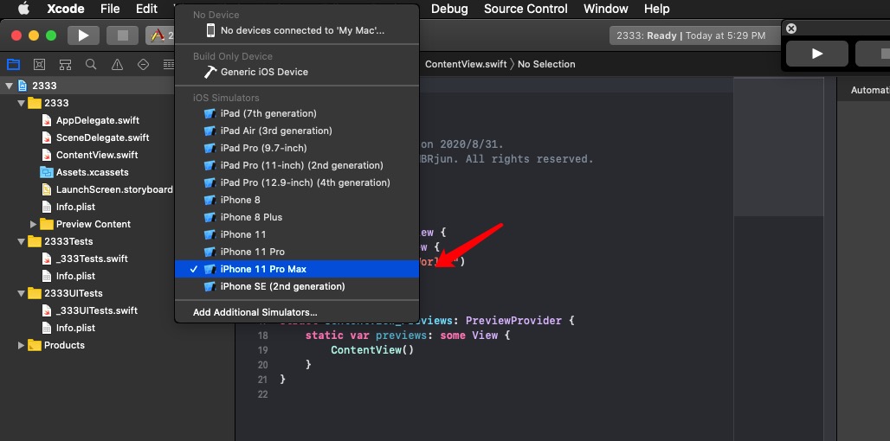Click the device icon next to No devices connected
The height and width of the screenshot is (441, 890).
pyautogui.click(x=210, y=30)
